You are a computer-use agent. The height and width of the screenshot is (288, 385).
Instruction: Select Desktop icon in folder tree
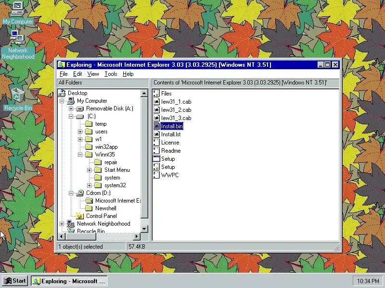(62, 93)
